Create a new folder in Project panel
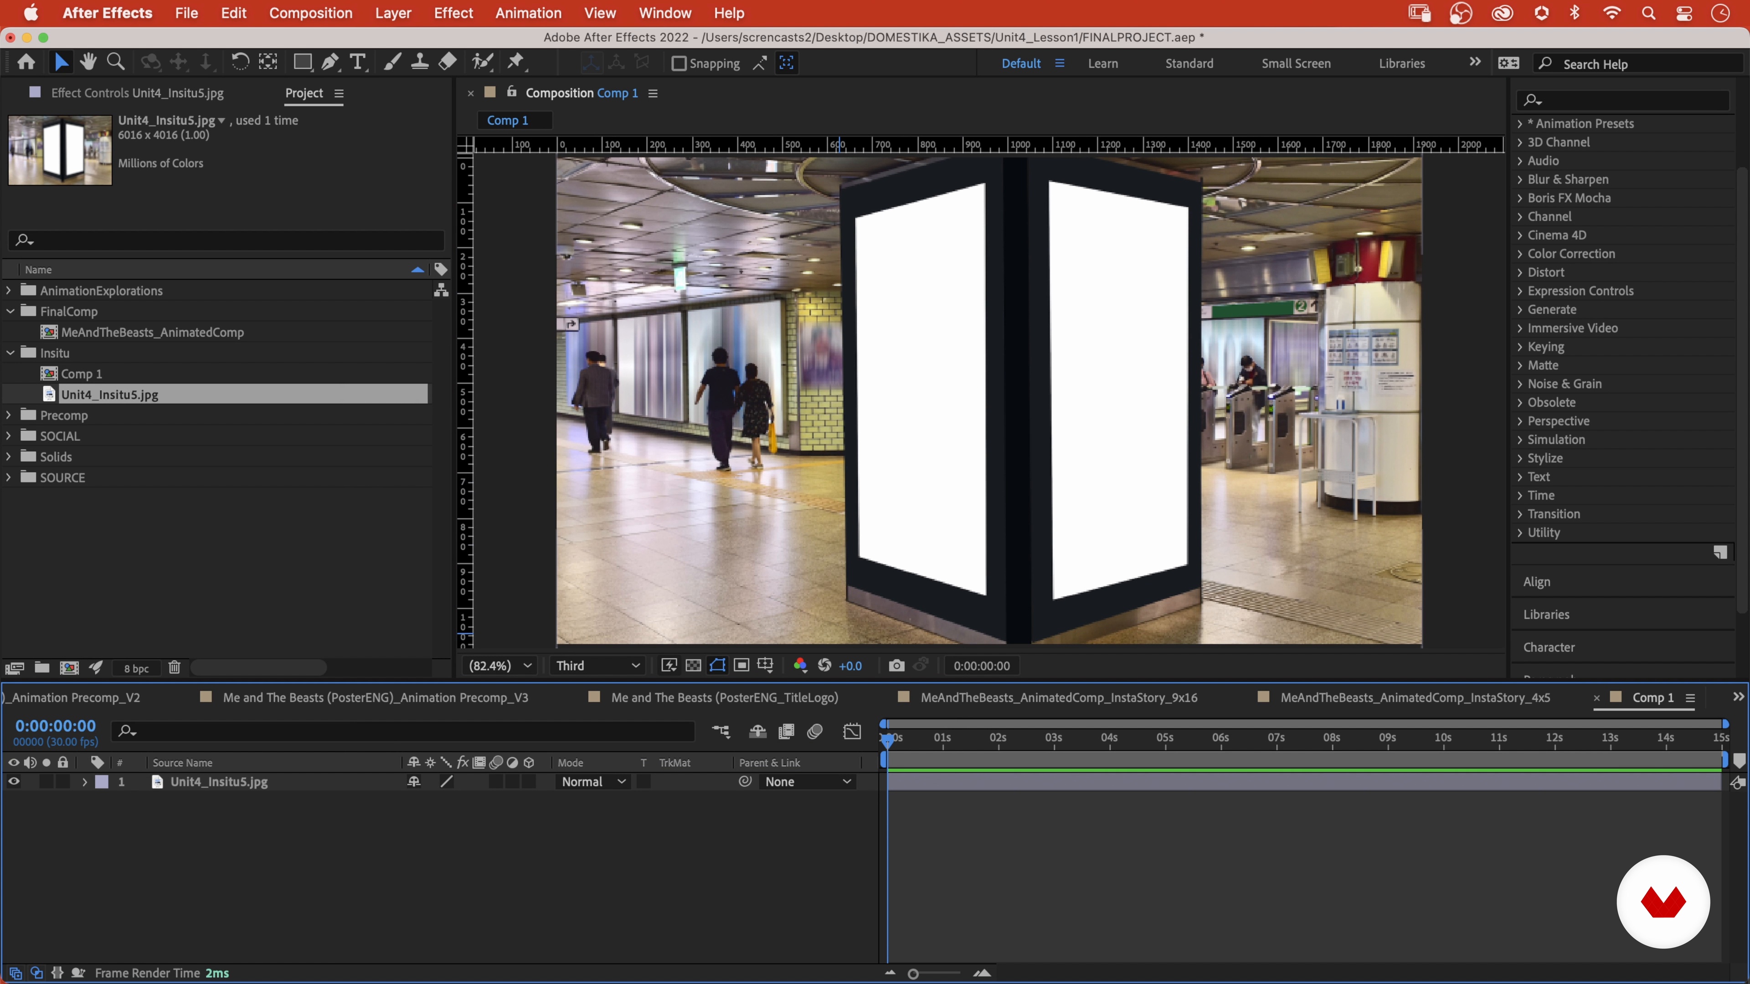This screenshot has width=1750, height=984. (x=41, y=668)
